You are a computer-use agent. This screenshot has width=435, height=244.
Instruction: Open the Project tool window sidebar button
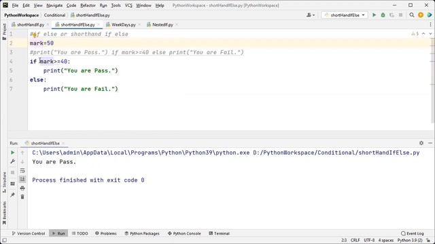click(x=4, y=32)
